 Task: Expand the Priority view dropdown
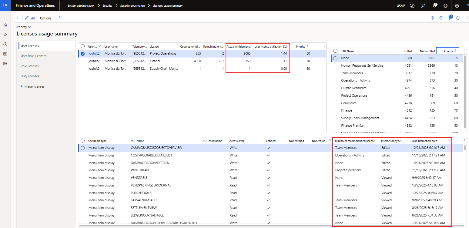24,27
